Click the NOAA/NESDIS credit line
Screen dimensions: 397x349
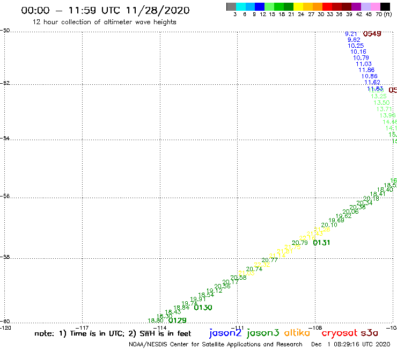pyautogui.click(x=216, y=345)
